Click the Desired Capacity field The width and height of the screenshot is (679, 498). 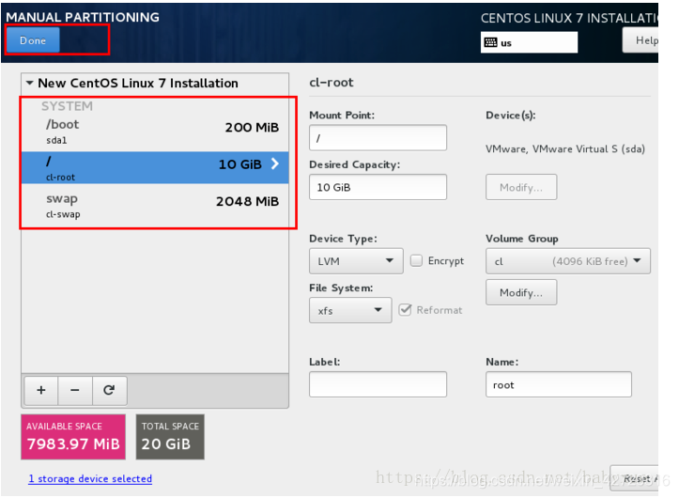[378, 187]
